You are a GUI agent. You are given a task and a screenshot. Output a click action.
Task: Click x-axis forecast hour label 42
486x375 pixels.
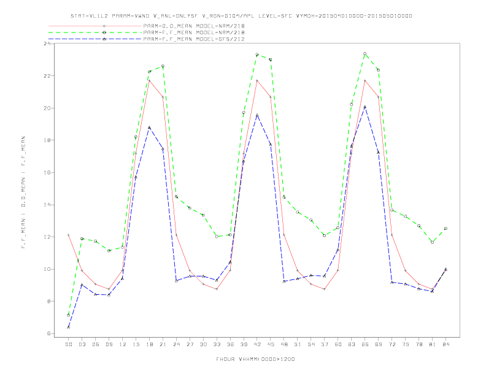pyautogui.click(x=257, y=344)
